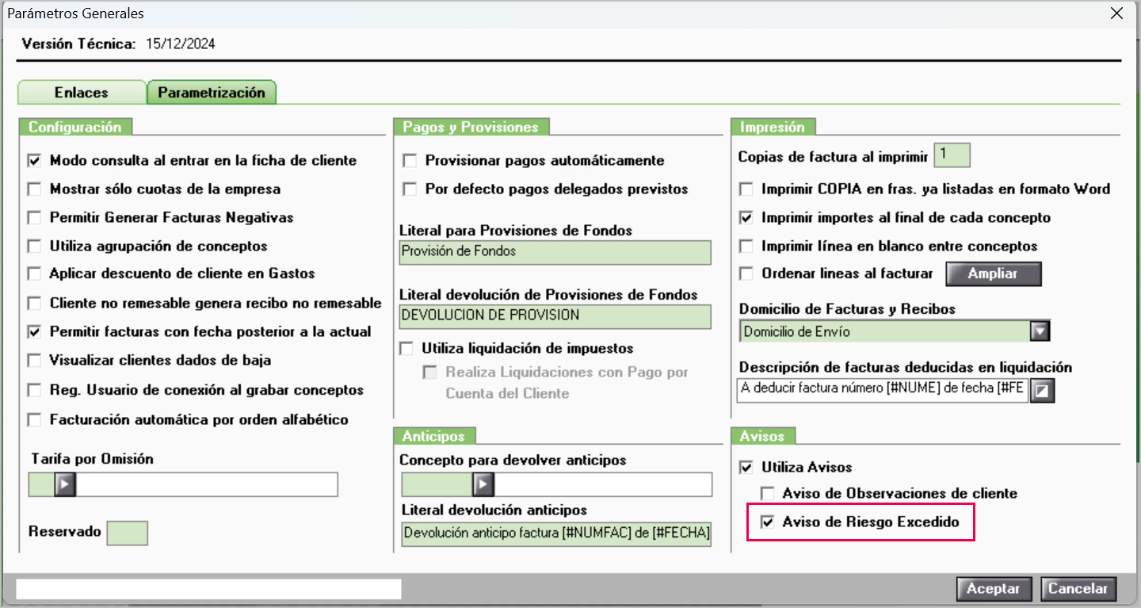
Task: Edit Copias de factura al imprimir field
Action: point(952,156)
